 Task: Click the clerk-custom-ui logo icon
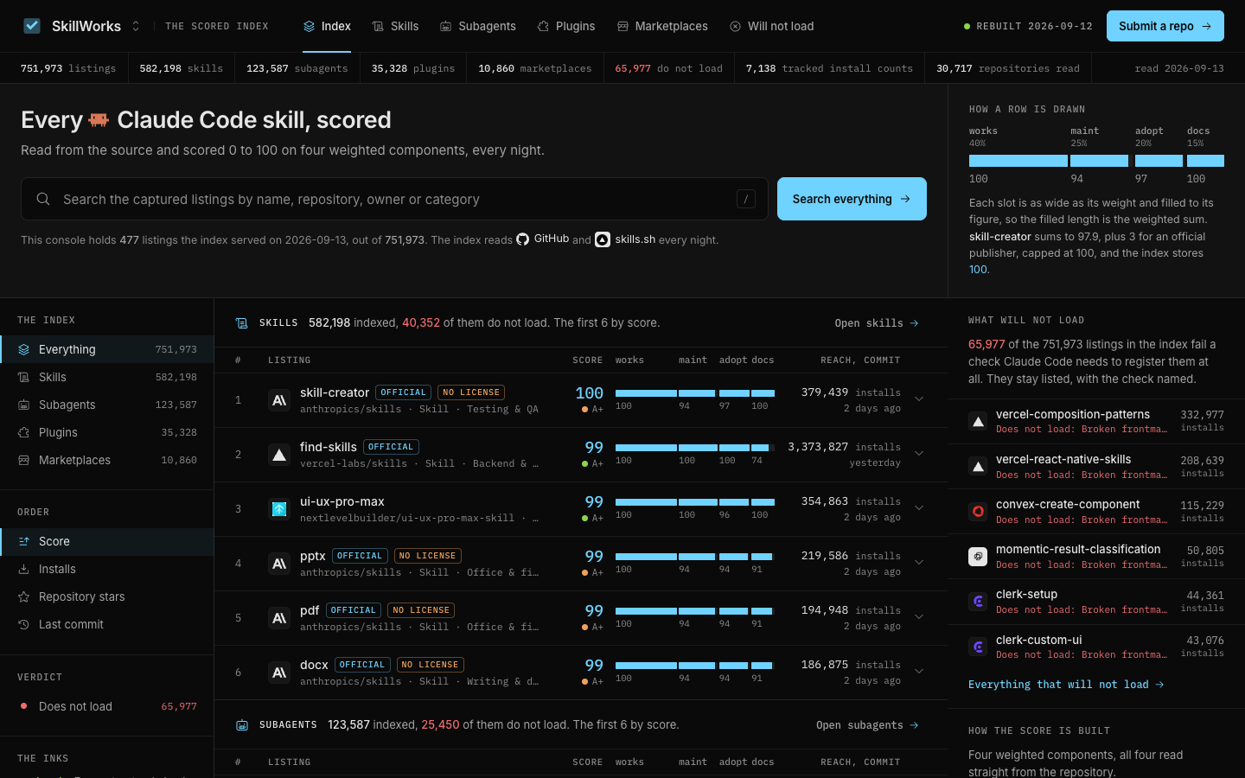click(x=978, y=646)
